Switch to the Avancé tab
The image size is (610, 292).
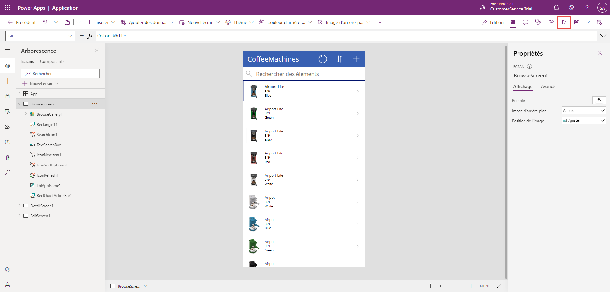[x=548, y=86]
